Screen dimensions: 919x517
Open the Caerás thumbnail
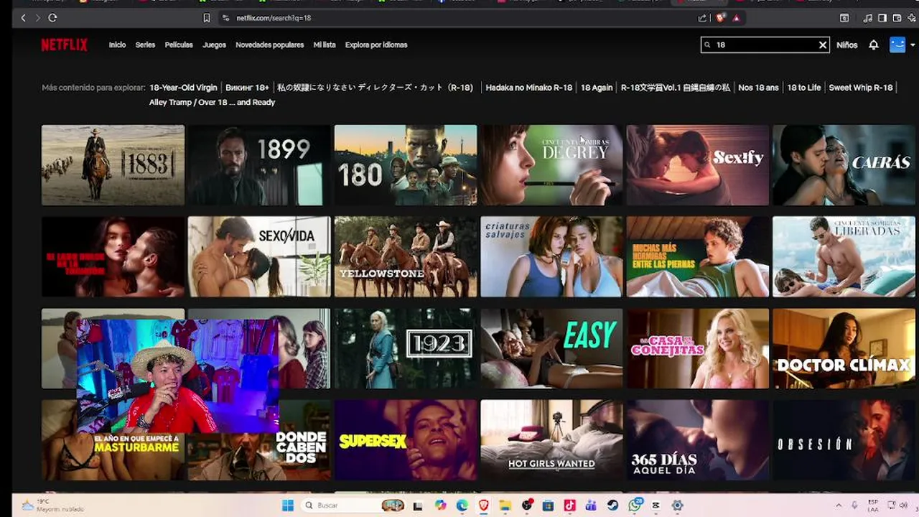point(844,165)
